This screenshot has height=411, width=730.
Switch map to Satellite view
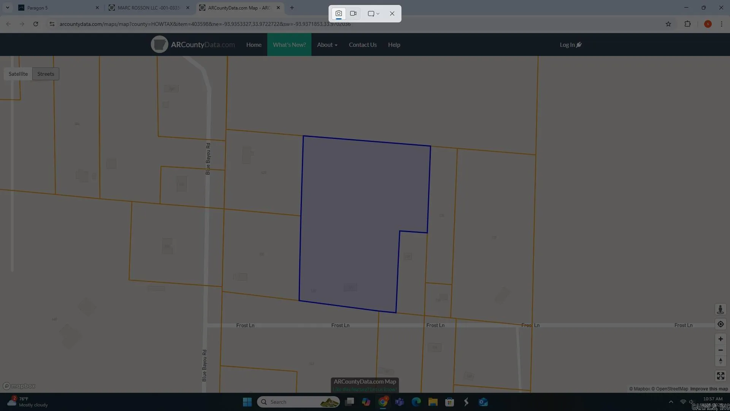(18, 74)
